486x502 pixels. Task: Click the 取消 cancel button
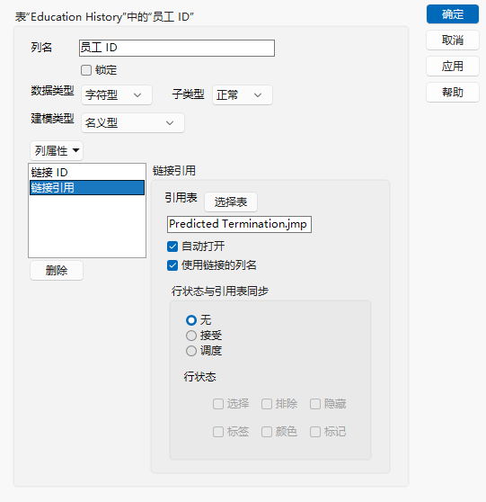click(453, 40)
